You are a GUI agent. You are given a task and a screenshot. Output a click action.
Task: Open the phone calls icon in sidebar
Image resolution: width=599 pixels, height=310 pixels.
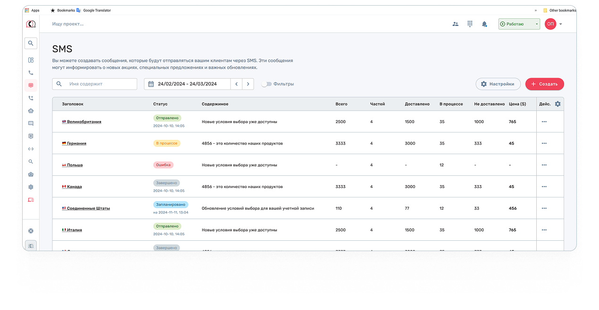pyautogui.click(x=31, y=73)
